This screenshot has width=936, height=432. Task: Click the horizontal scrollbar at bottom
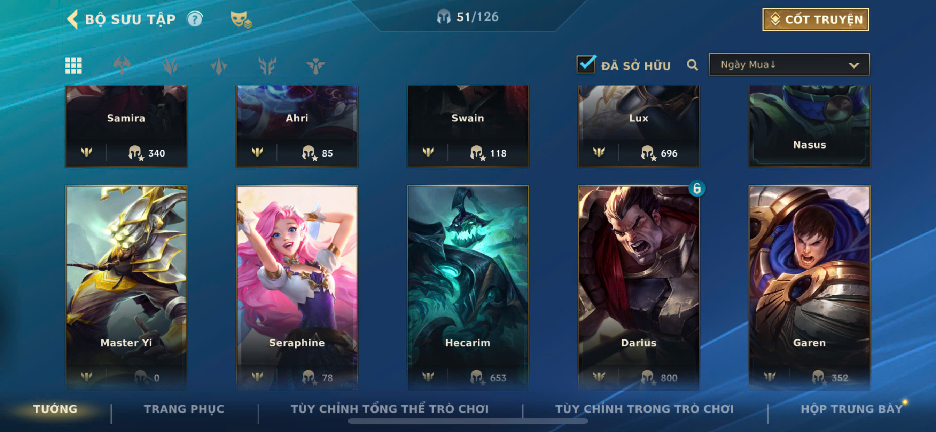tap(468, 421)
